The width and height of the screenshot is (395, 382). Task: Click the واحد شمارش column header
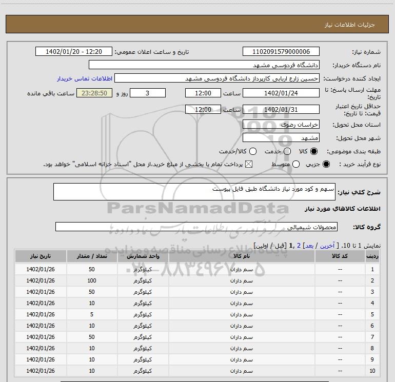tap(143, 256)
